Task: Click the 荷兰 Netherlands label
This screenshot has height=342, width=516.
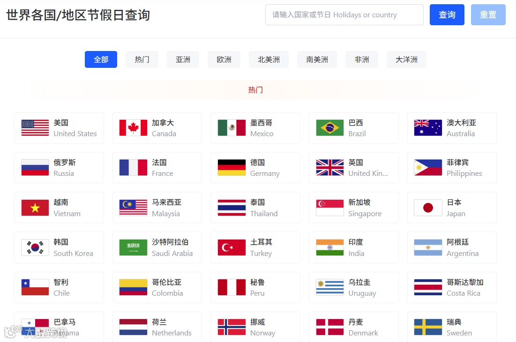Action: (172, 327)
